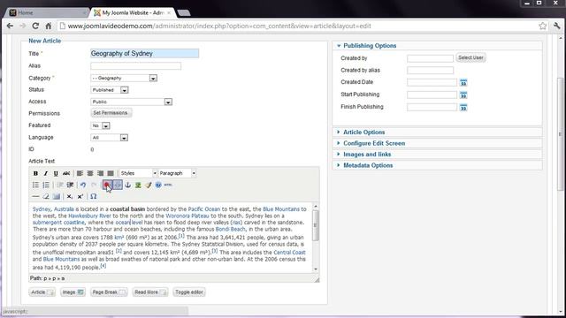Viewport: 566px width, 318px height.
Task: Open the Start Publishing calendar picker
Action: tap(463, 95)
